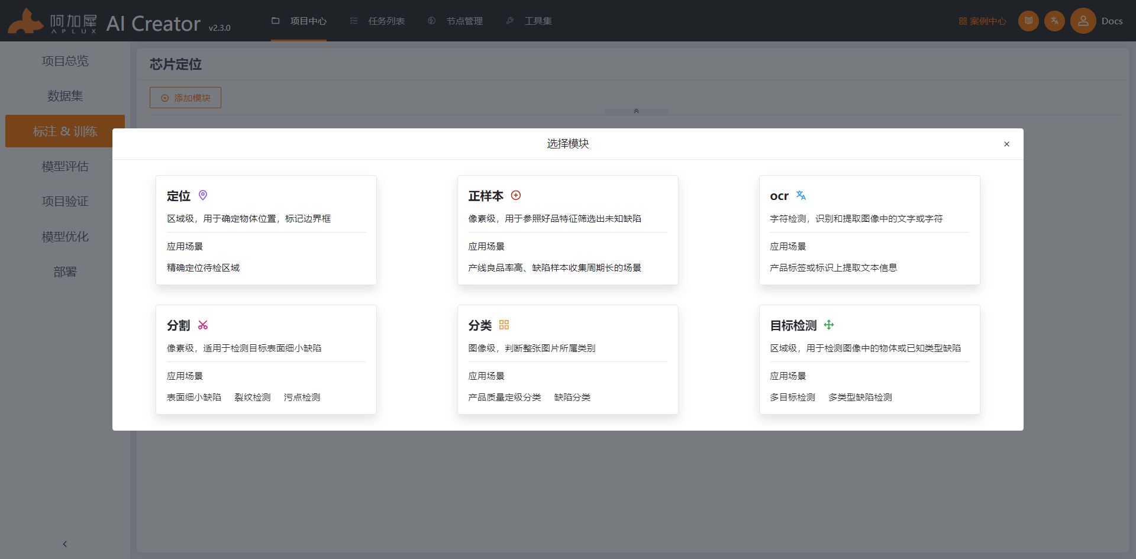The height and width of the screenshot is (559, 1136).
Task: Click the 污点检测 scenario tag
Action: click(302, 398)
